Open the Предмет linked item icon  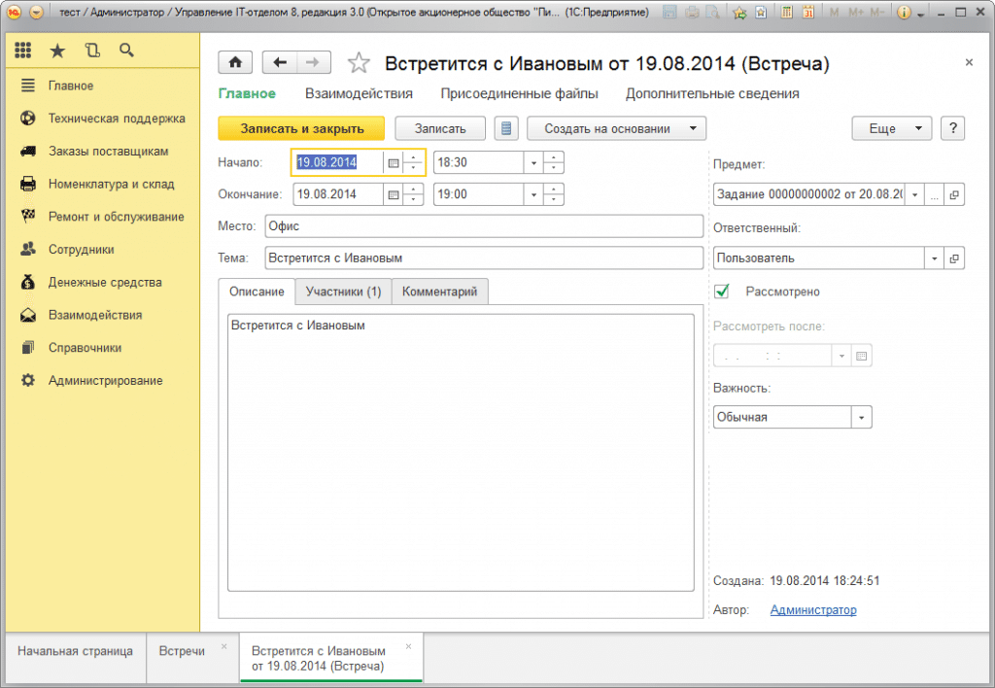pos(954,194)
